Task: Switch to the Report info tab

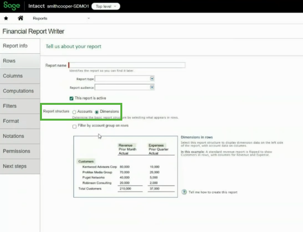Action: click(20, 46)
